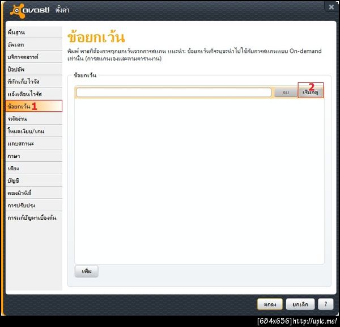Open the เสียง settings section

[x=34, y=169]
